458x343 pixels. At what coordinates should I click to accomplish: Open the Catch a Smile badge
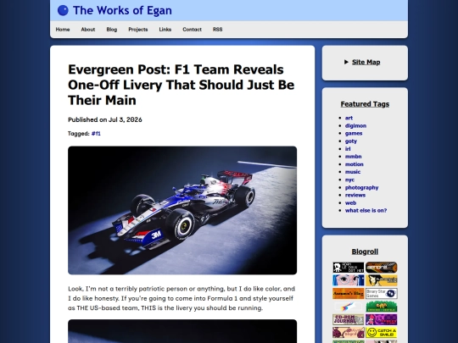(x=382, y=333)
